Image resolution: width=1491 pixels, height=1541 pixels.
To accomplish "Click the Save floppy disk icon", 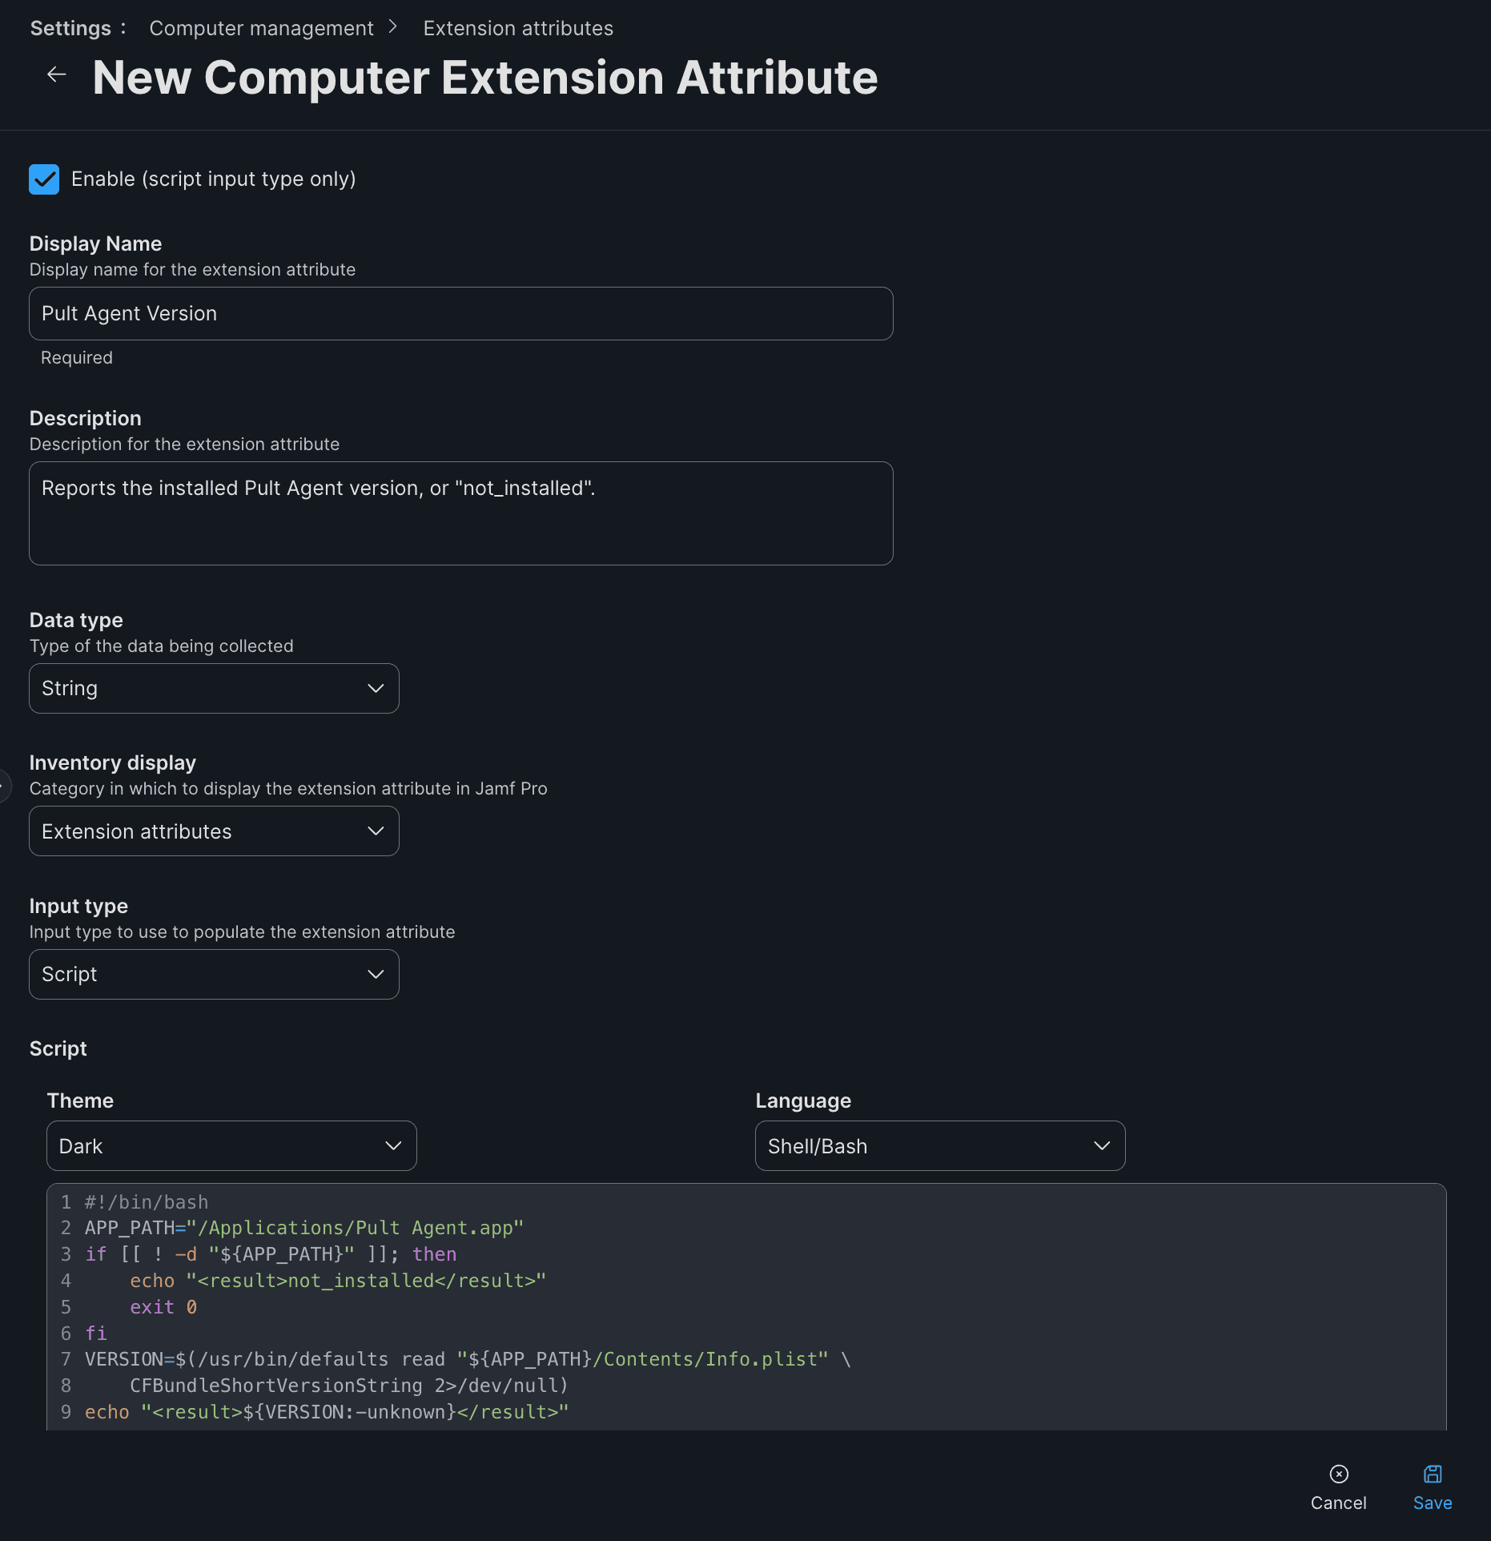I will (1432, 1474).
